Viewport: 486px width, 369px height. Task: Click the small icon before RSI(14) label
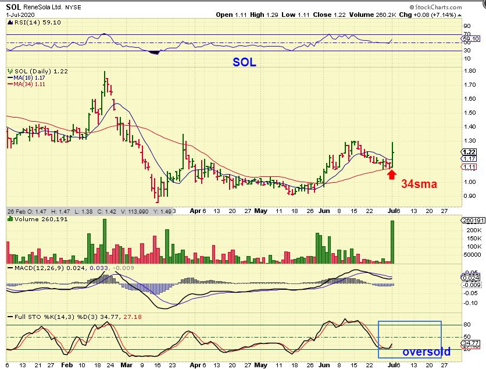[x=10, y=22]
